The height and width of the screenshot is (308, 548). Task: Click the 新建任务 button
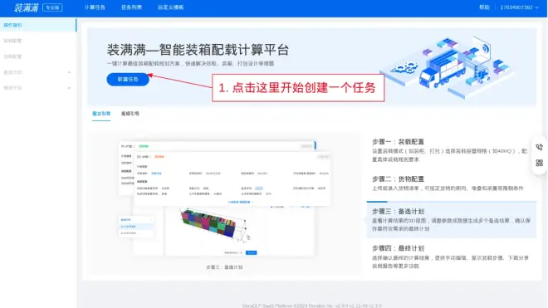pyautogui.click(x=128, y=80)
